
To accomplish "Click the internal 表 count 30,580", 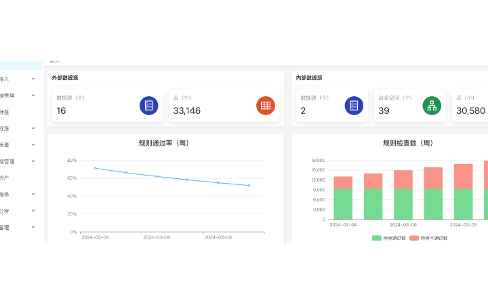I will tap(470, 110).
